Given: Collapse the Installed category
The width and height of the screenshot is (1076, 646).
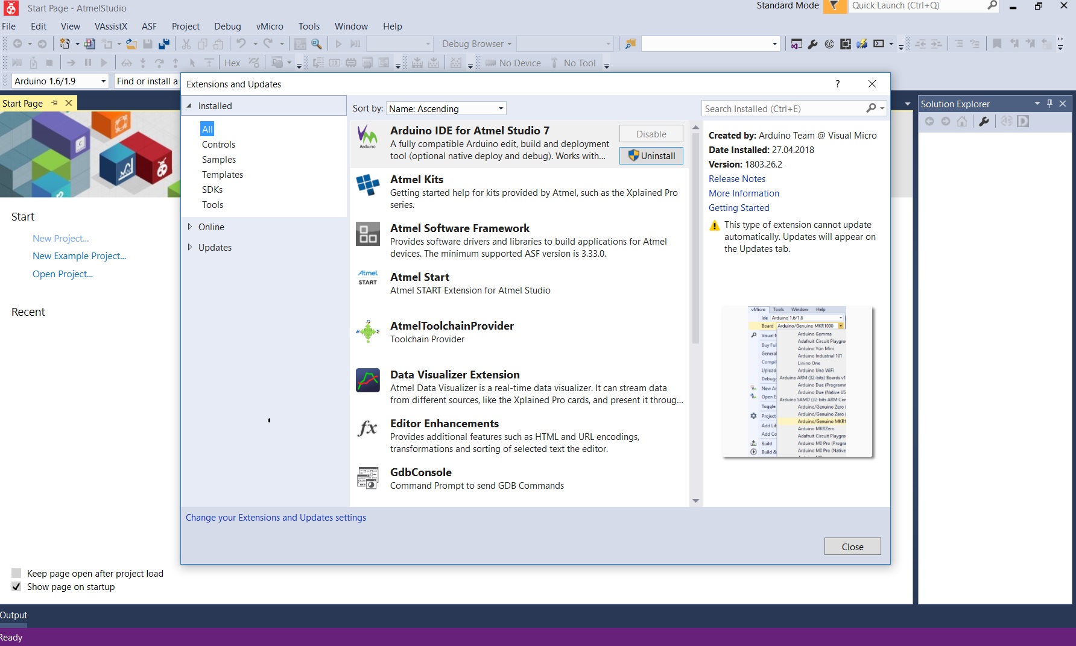Looking at the screenshot, I should click(x=189, y=105).
